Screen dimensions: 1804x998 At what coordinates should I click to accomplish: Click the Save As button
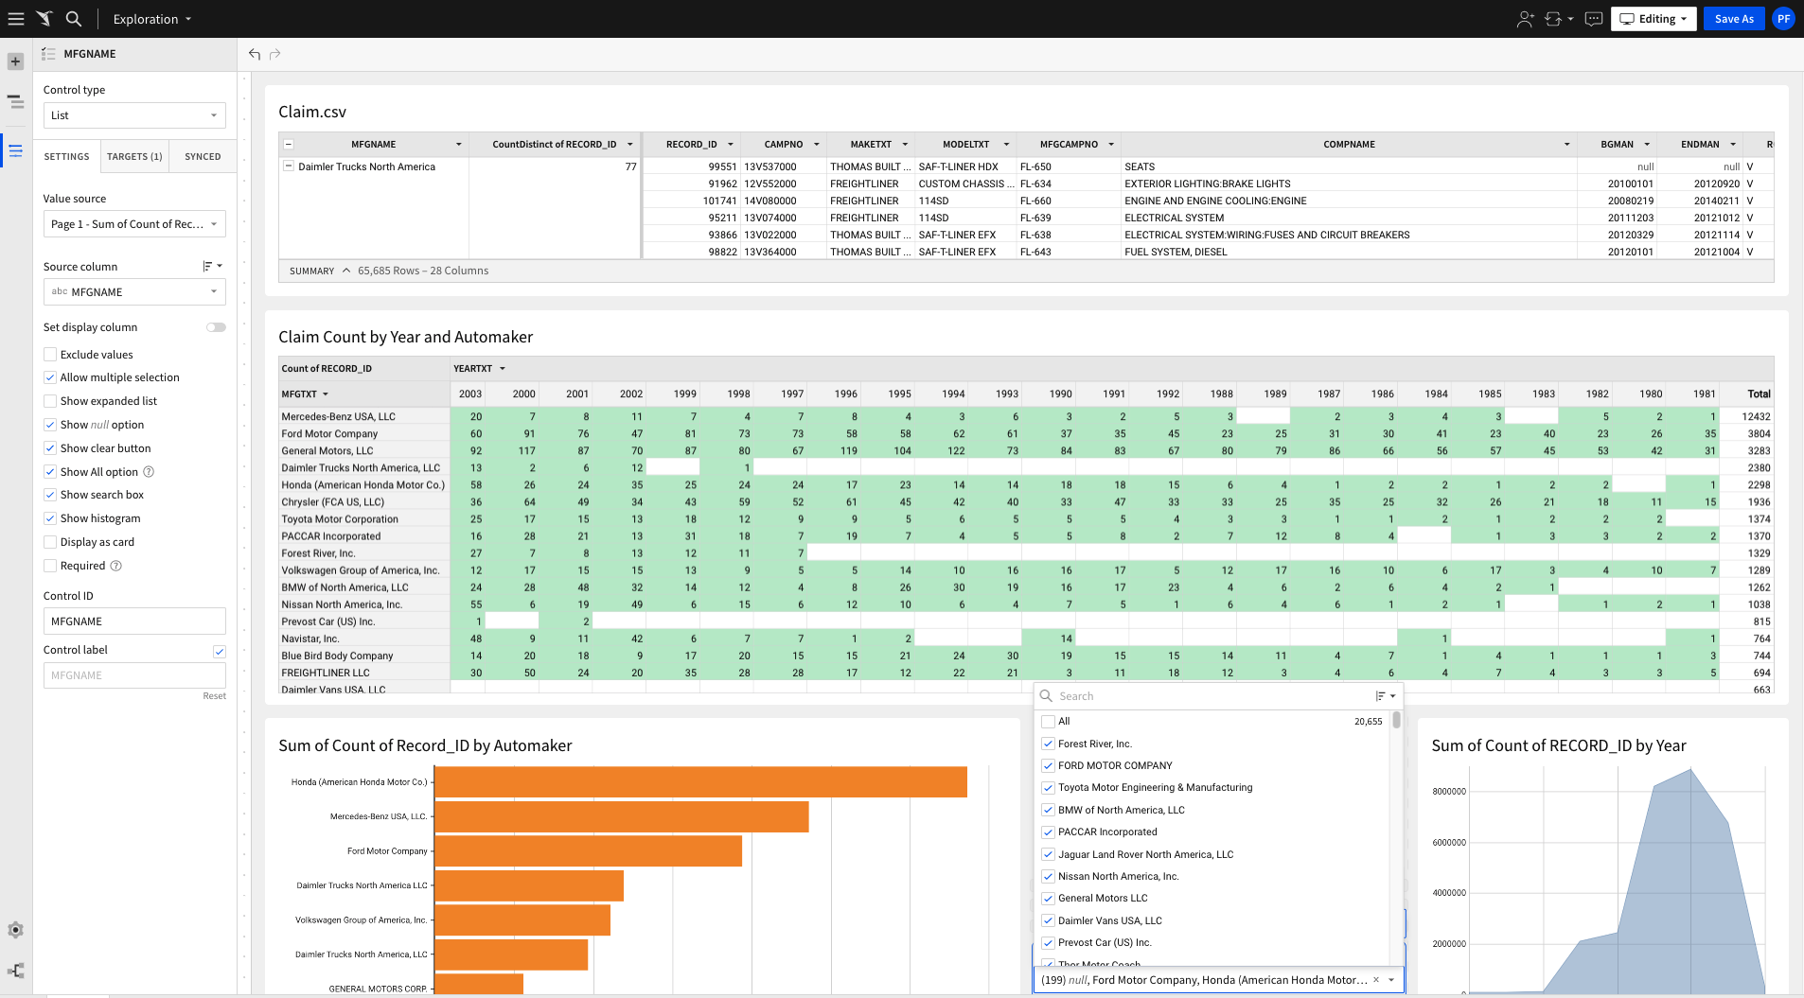click(x=1733, y=19)
